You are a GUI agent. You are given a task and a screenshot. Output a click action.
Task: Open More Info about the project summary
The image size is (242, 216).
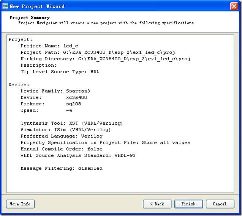[20, 204]
